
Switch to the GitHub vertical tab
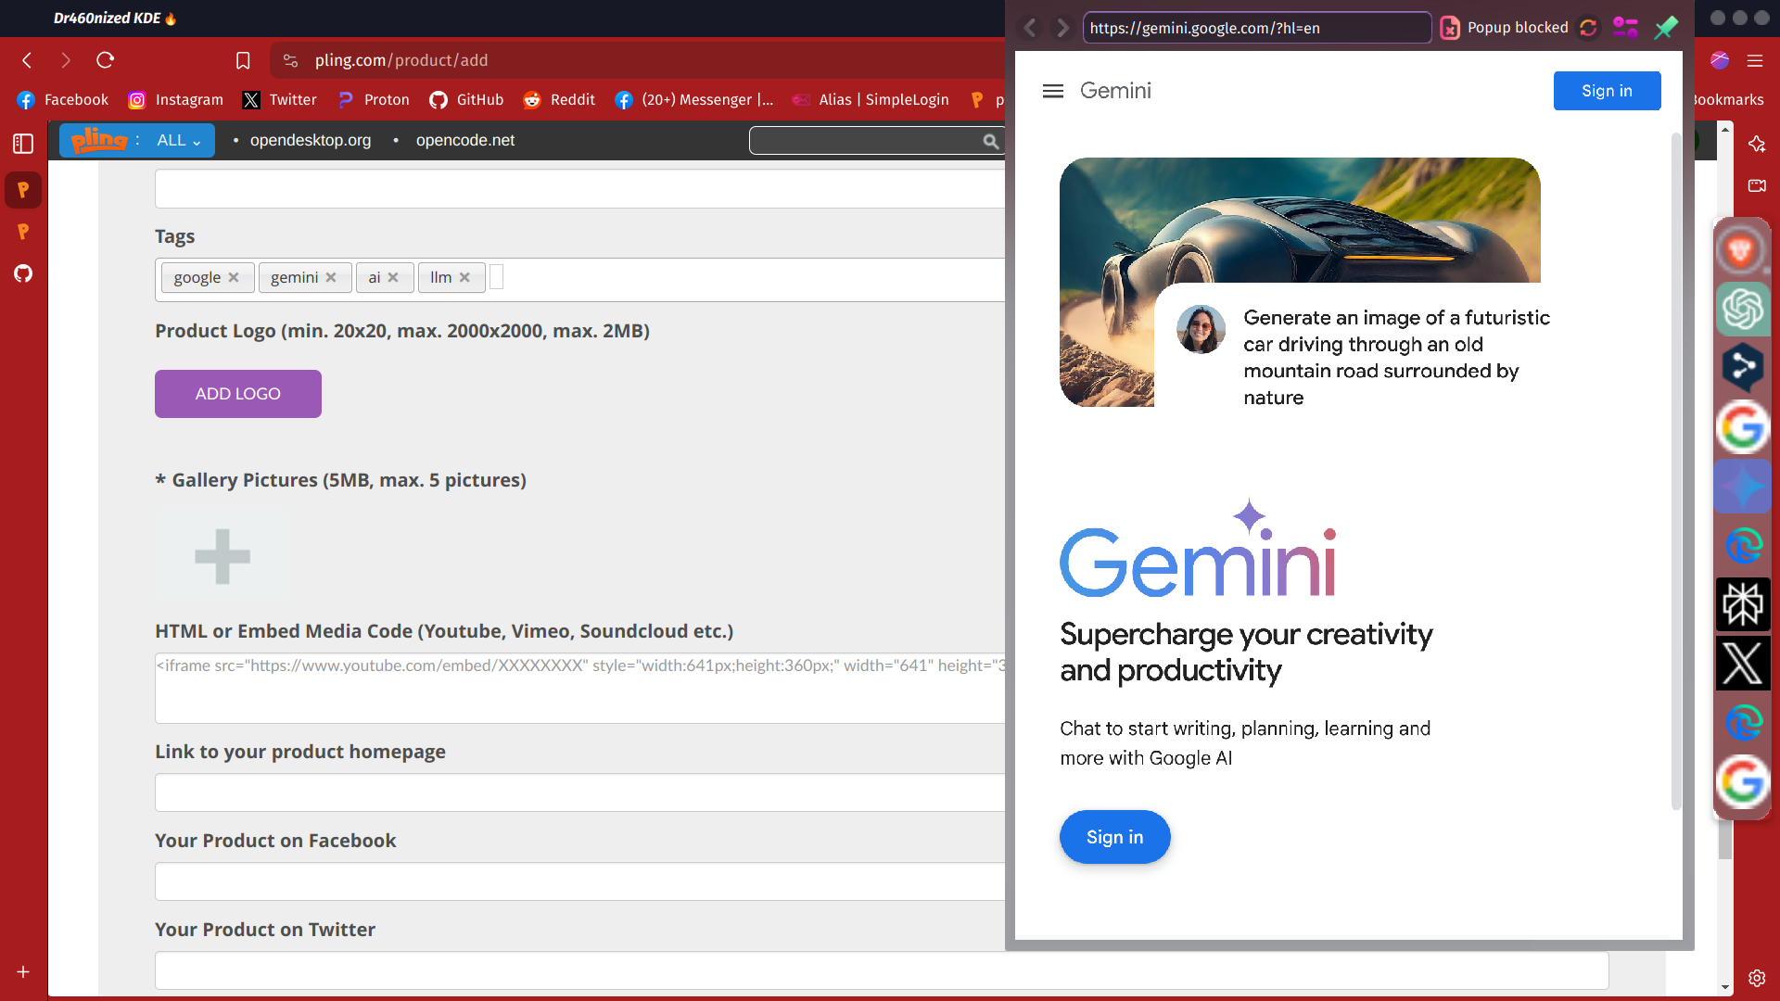[x=23, y=273]
